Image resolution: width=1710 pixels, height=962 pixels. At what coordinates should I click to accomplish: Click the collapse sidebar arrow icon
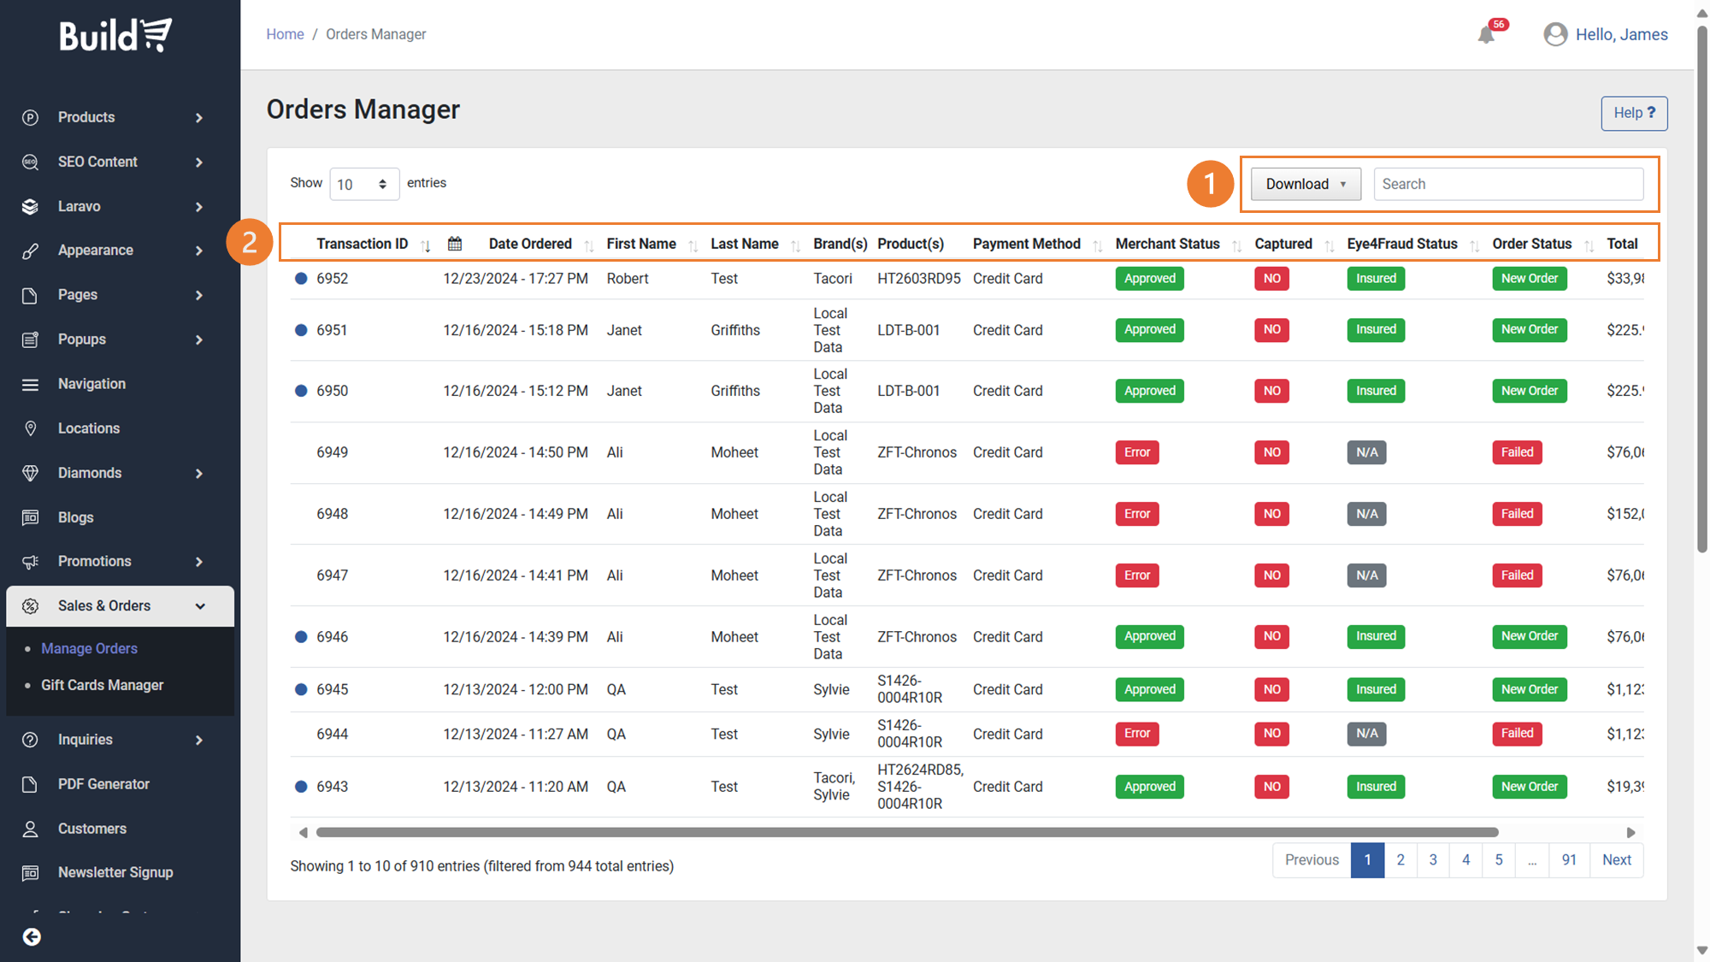point(32,937)
